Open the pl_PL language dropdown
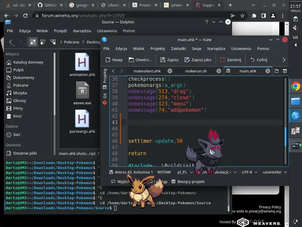This screenshot has height=227, width=302. tap(185, 172)
